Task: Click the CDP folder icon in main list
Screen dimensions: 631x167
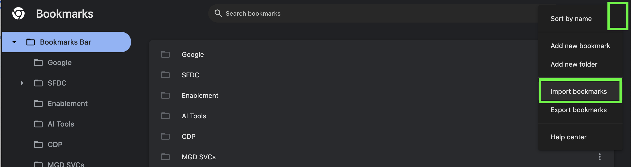Action: 165,136
